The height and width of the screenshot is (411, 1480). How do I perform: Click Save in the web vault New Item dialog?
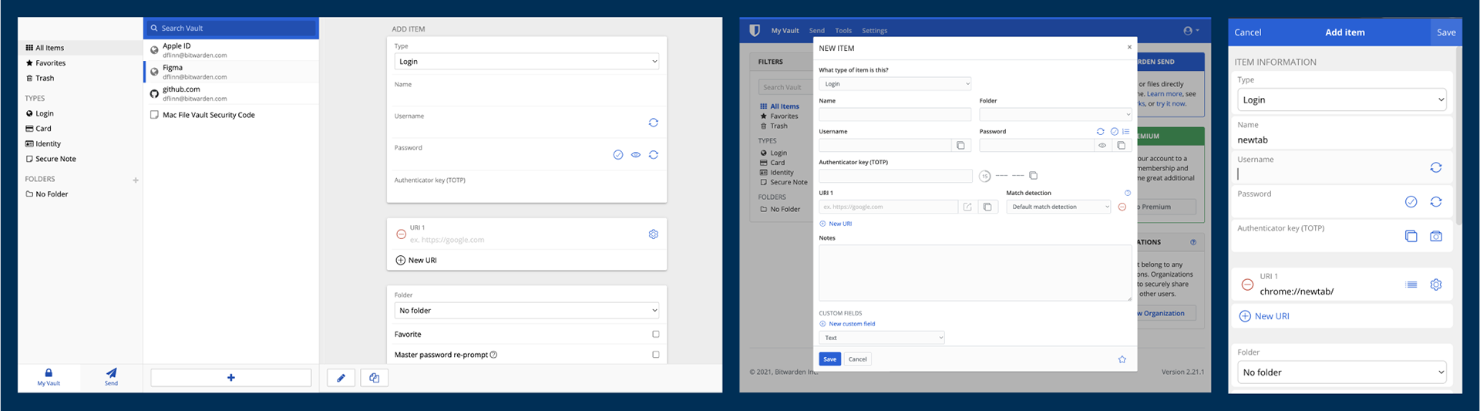[829, 359]
